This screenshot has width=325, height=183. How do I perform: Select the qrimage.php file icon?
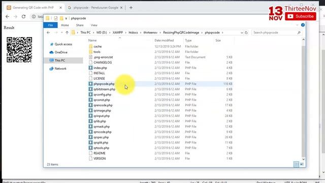click(90, 110)
